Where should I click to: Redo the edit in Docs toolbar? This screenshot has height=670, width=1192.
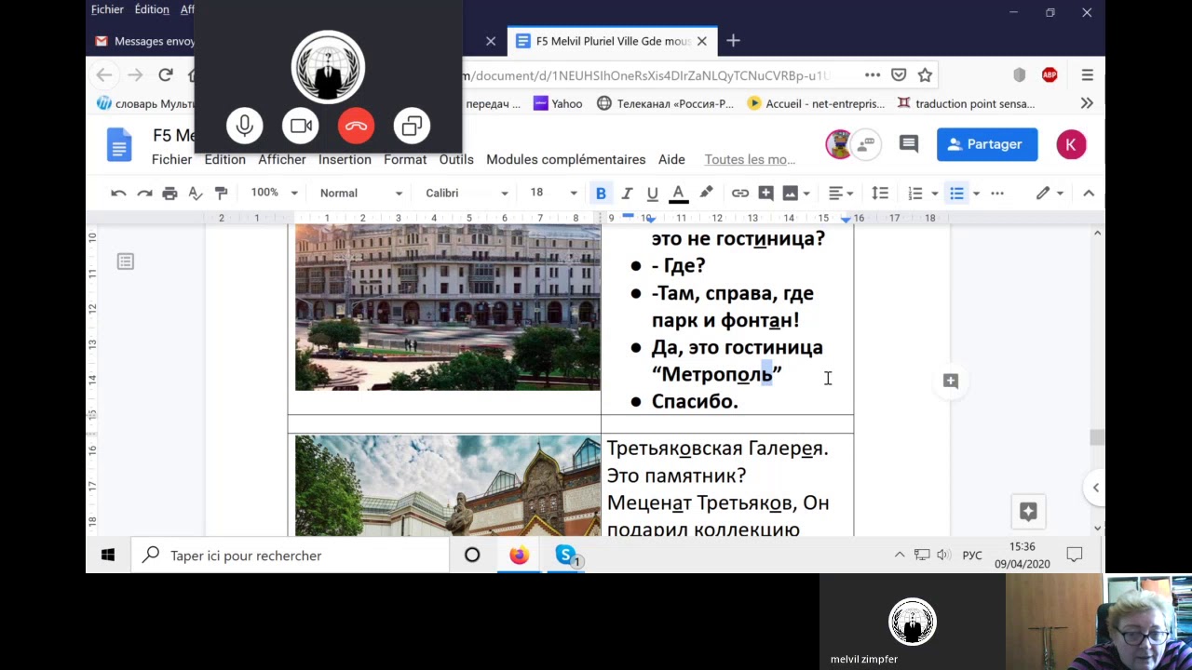tap(144, 193)
